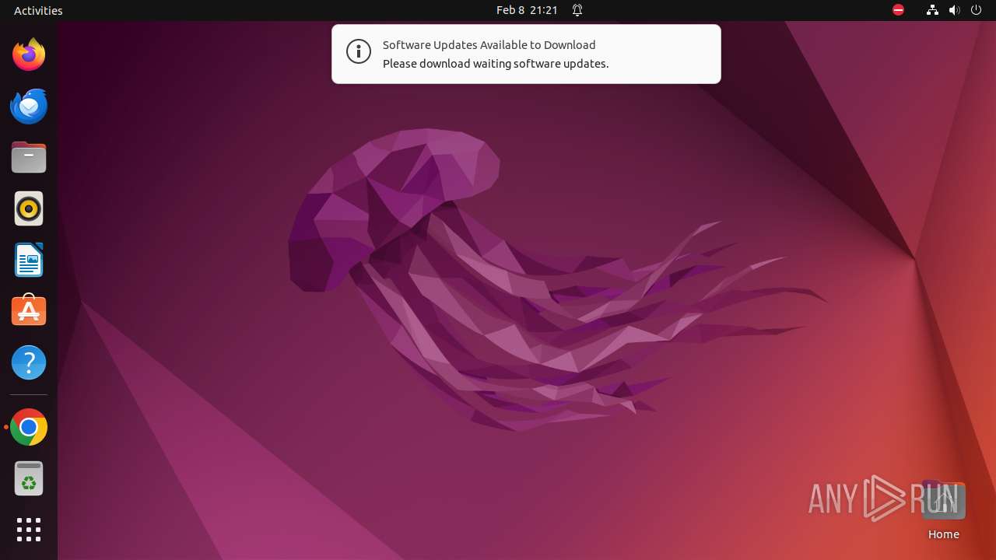Click the Activities button
996x560 pixels.
(38, 10)
